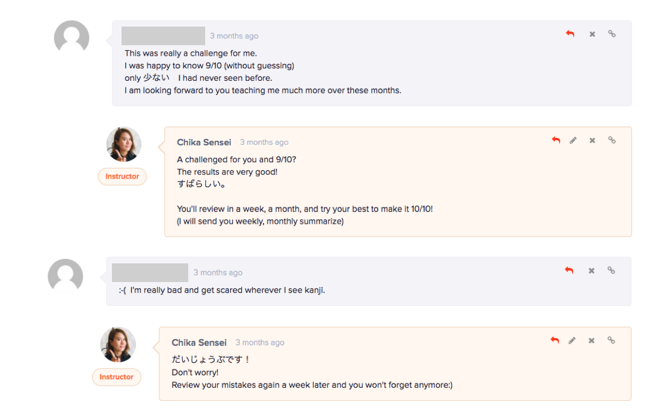
Task: Copy link to first student comment
Action: point(612,33)
